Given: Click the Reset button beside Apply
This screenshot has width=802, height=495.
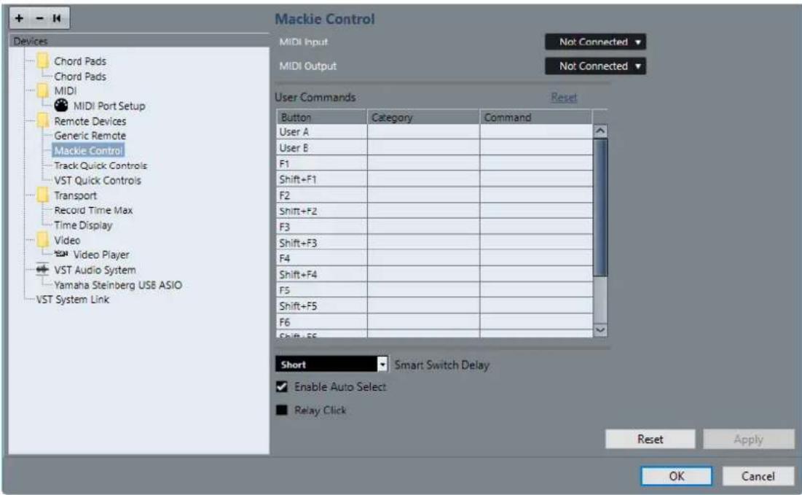Looking at the screenshot, I should (x=650, y=439).
